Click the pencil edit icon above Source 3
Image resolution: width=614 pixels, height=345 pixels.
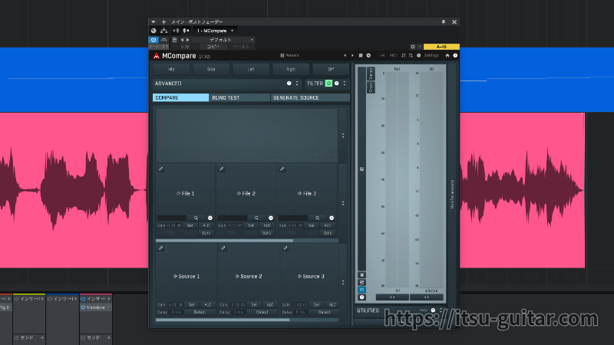tap(286, 248)
